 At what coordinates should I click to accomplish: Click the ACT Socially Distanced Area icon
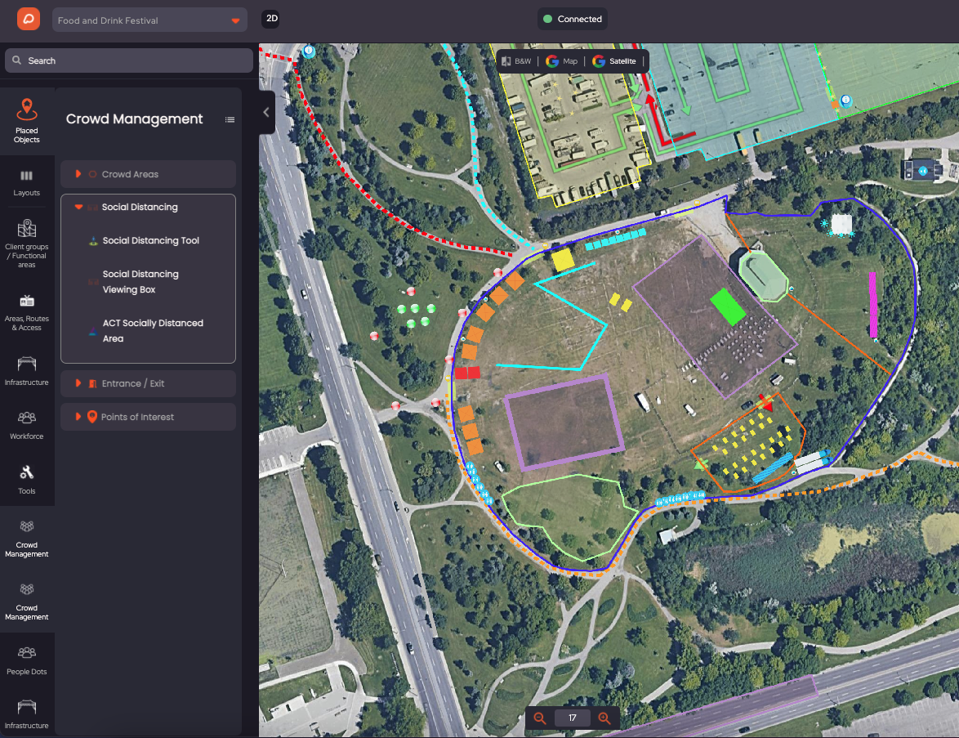[x=92, y=331]
